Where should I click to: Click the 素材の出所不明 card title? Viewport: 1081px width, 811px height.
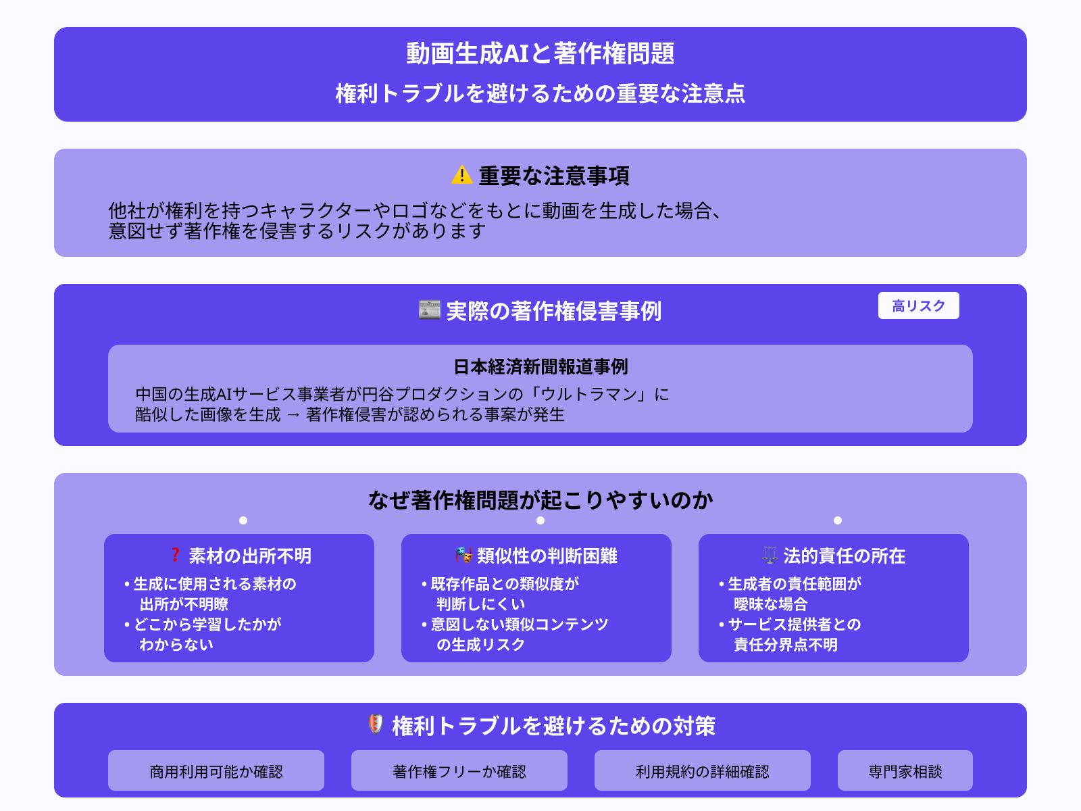pos(250,556)
